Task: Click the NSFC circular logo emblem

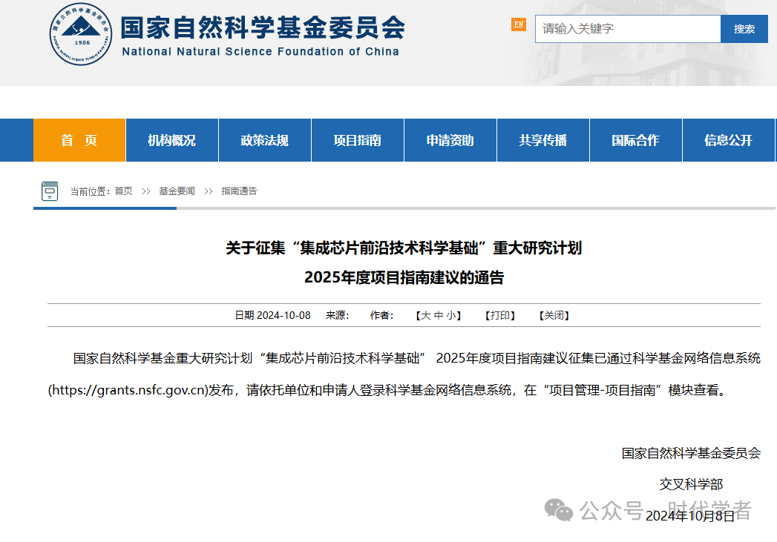Action: pos(81,35)
